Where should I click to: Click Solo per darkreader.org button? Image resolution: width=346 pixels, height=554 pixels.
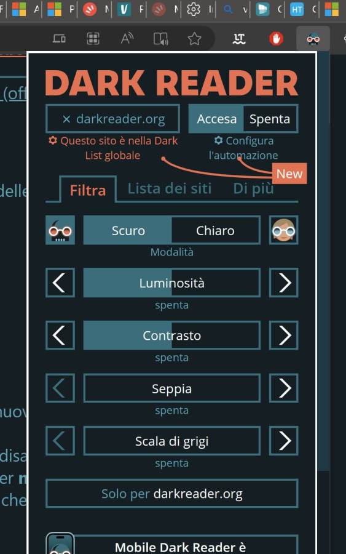tap(171, 494)
